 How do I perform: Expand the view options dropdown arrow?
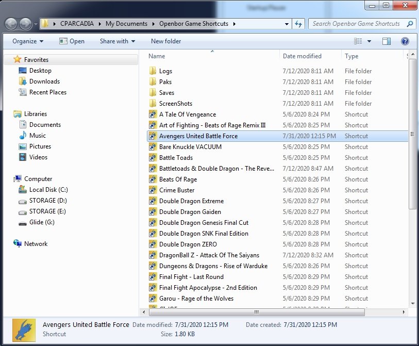[x=369, y=41]
